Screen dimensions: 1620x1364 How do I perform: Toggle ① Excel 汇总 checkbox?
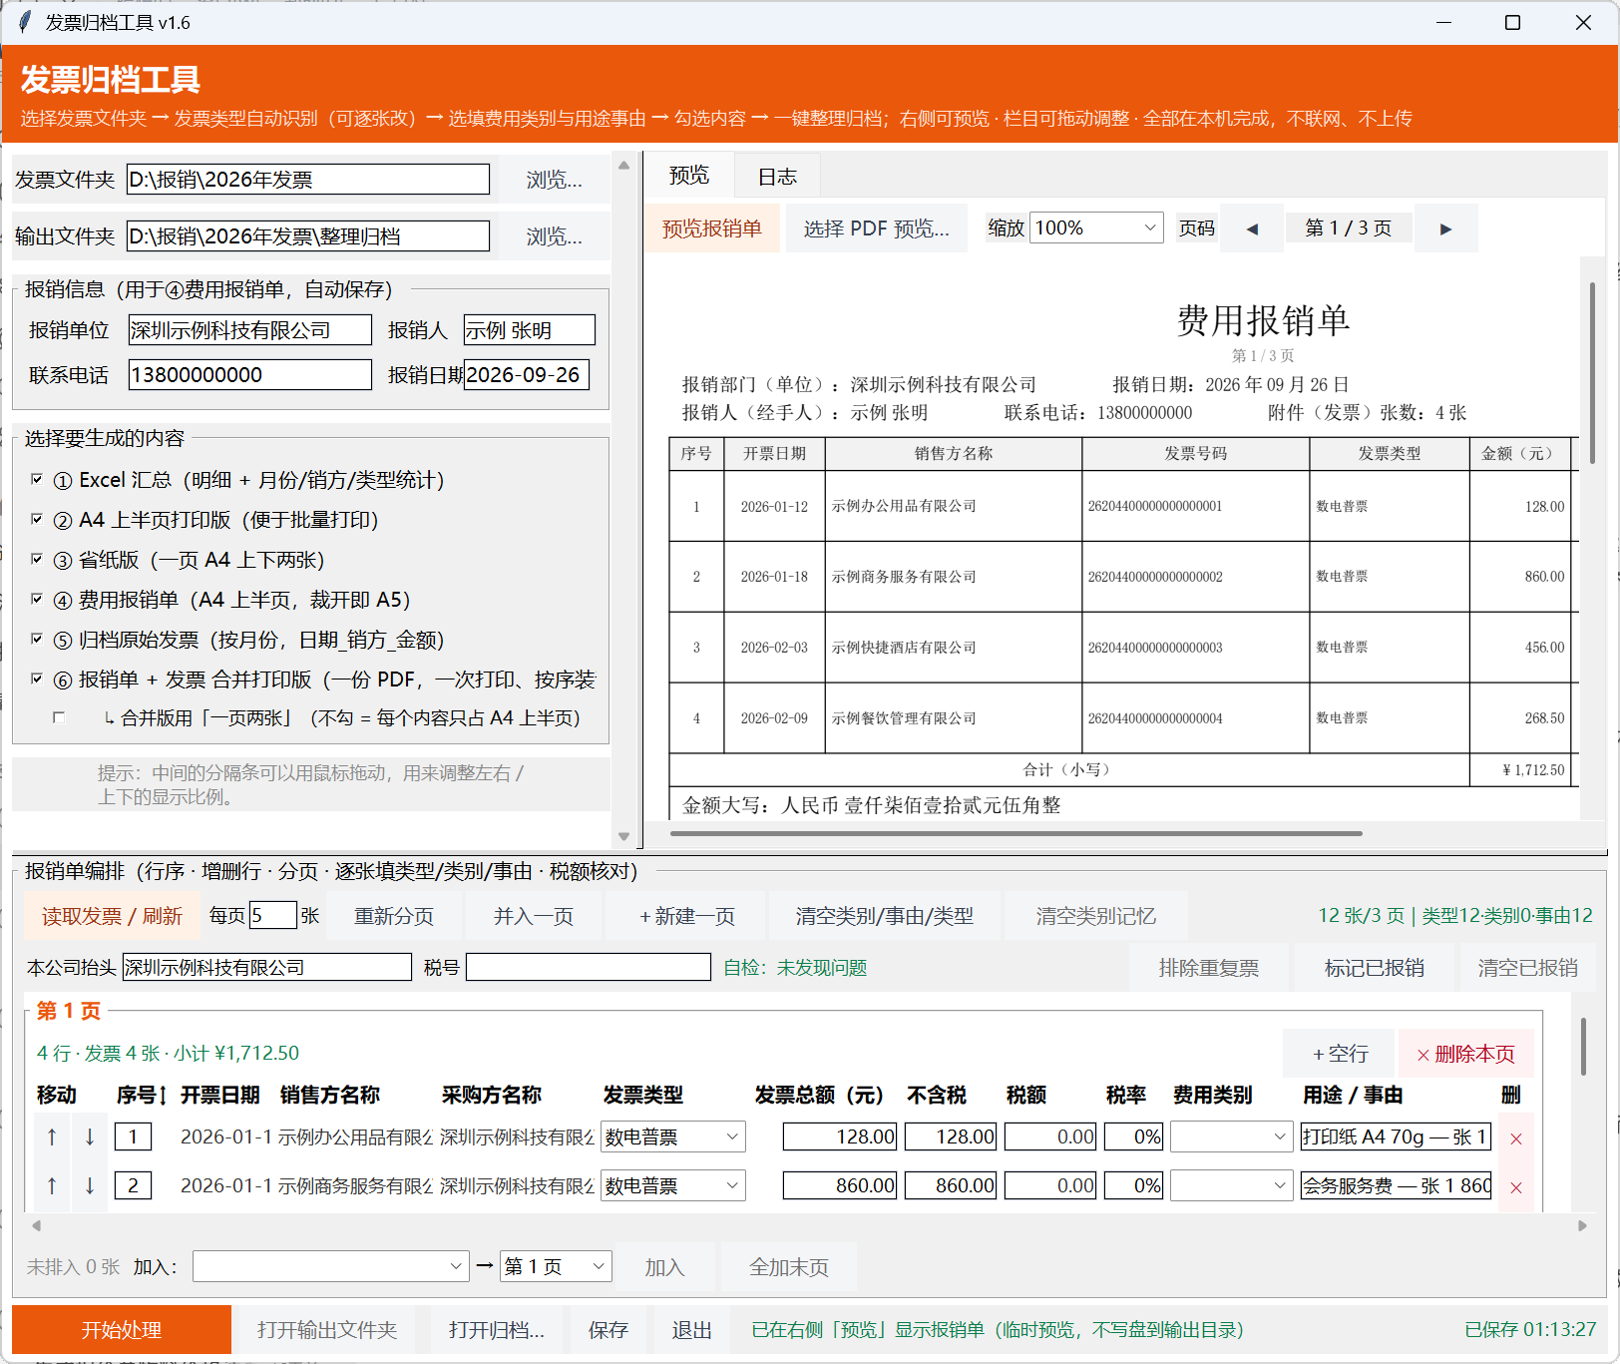coord(37,480)
